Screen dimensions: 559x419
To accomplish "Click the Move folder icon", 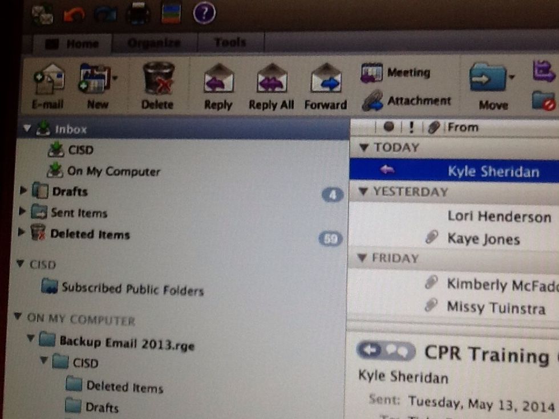I will (487, 78).
